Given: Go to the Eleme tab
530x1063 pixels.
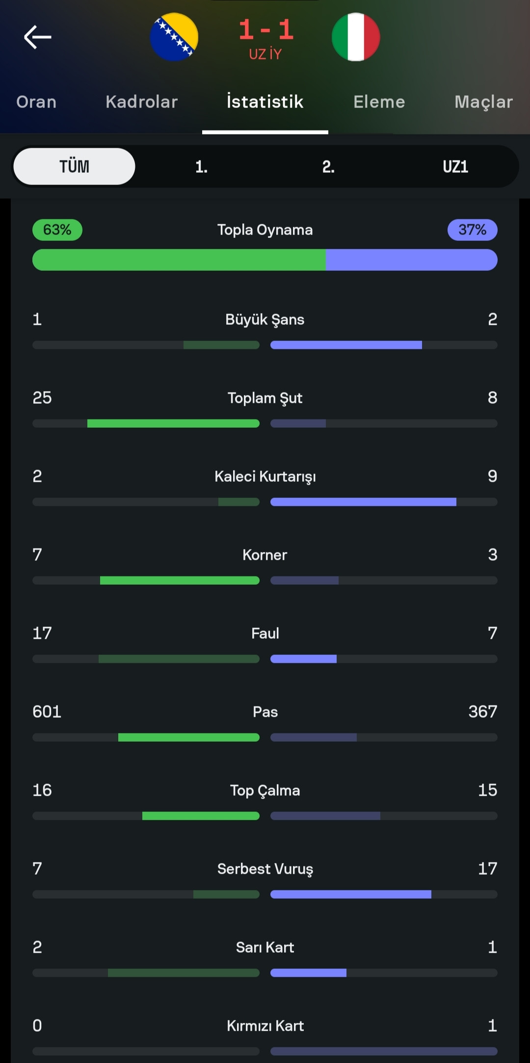Looking at the screenshot, I should 379,102.
